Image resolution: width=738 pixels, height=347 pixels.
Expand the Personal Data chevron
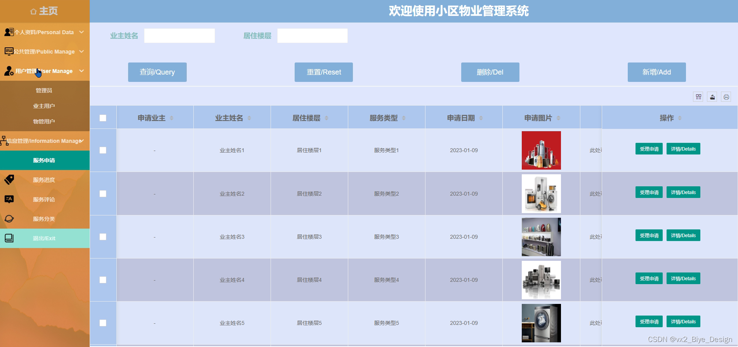(82, 32)
